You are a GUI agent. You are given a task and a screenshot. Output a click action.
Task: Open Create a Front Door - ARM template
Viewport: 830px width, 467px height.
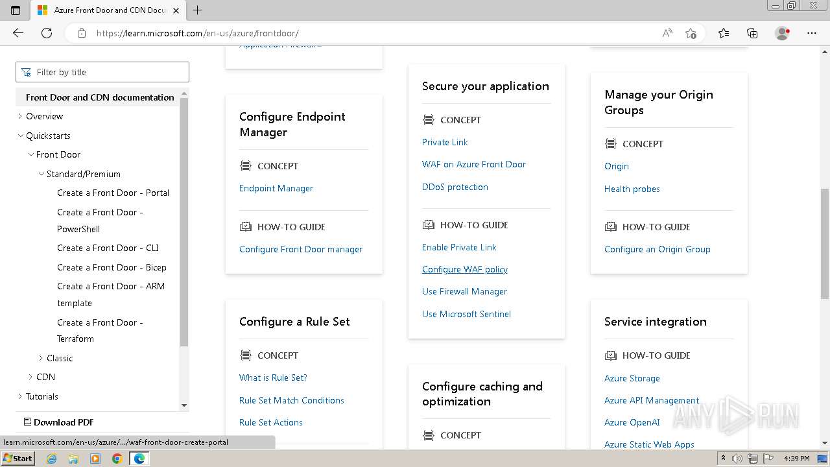111,294
